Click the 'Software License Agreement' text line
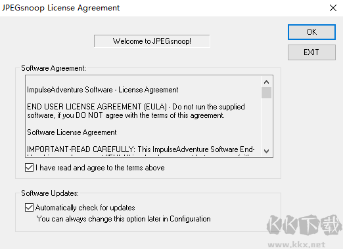The image size is (343, 249). point(72,132)
